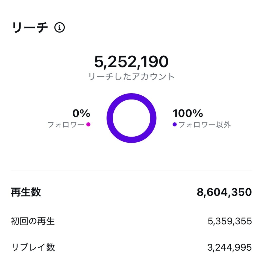
Task: Click the フォロワー以外 legend label
Action: coord(205,125)
